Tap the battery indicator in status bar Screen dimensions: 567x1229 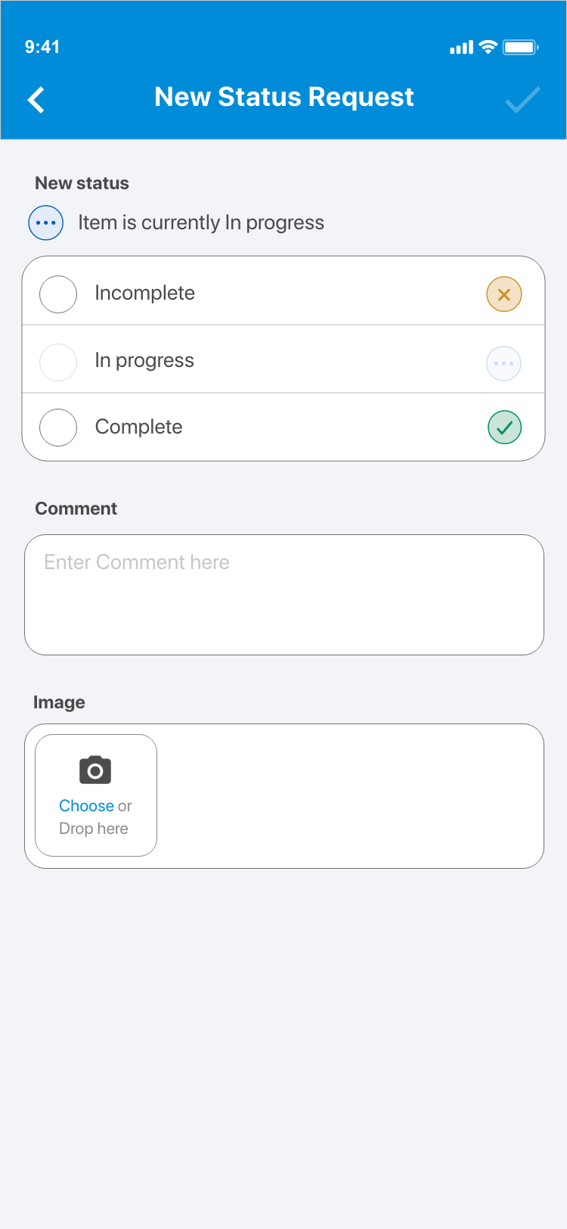520,48
